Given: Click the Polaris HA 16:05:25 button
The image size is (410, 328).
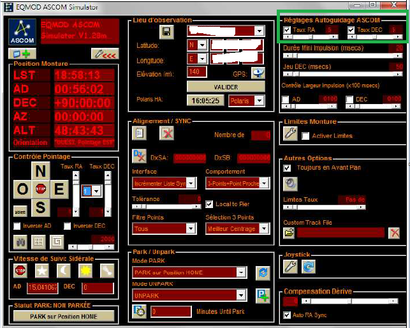Looking at the screenshot, I should click(205, 101).
